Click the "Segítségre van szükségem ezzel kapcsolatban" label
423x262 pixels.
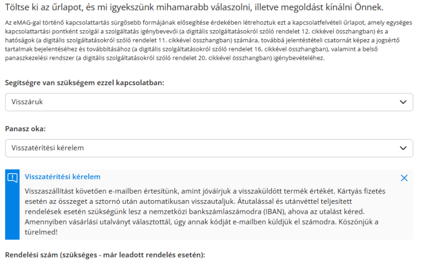pyautogui.click(x=85, y=83)
